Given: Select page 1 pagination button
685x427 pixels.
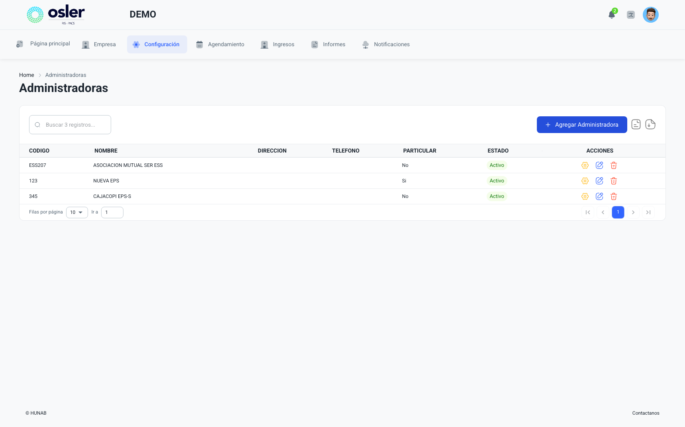Looking at the screenshot, I should [x=618, y=212].
